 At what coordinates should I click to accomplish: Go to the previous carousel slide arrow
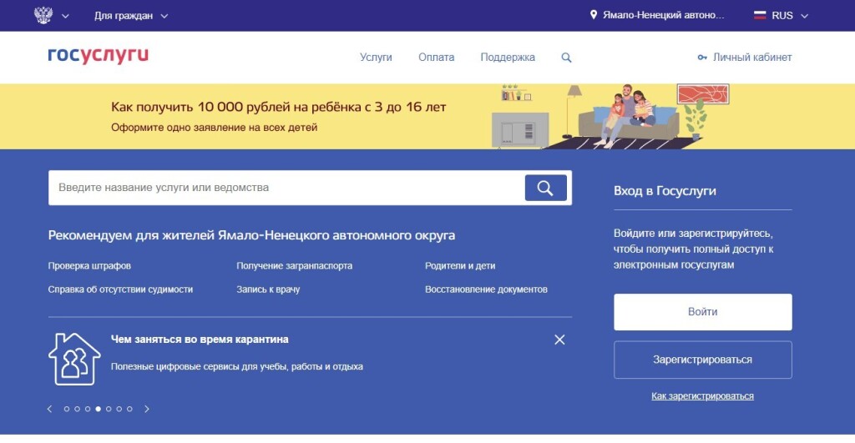pos(50,409)
